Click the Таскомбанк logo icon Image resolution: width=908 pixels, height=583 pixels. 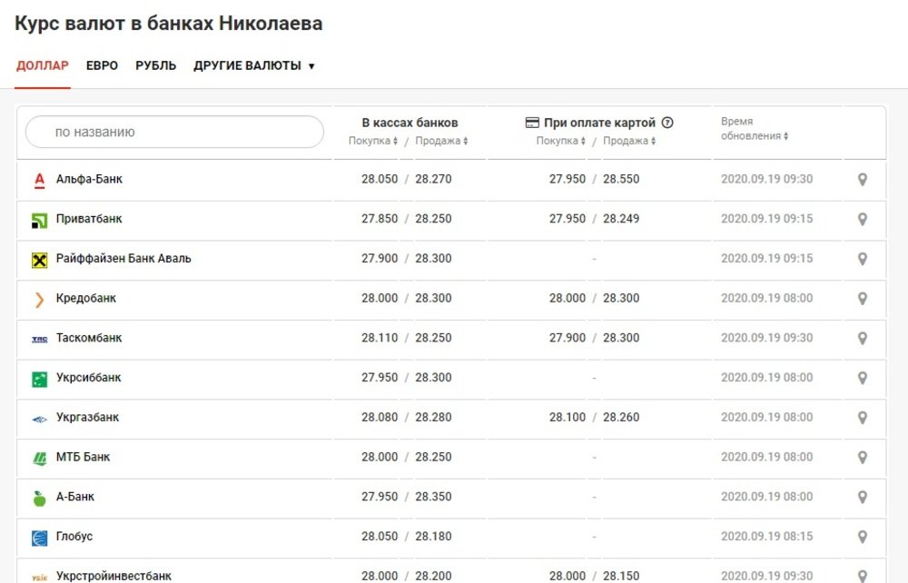39,340
